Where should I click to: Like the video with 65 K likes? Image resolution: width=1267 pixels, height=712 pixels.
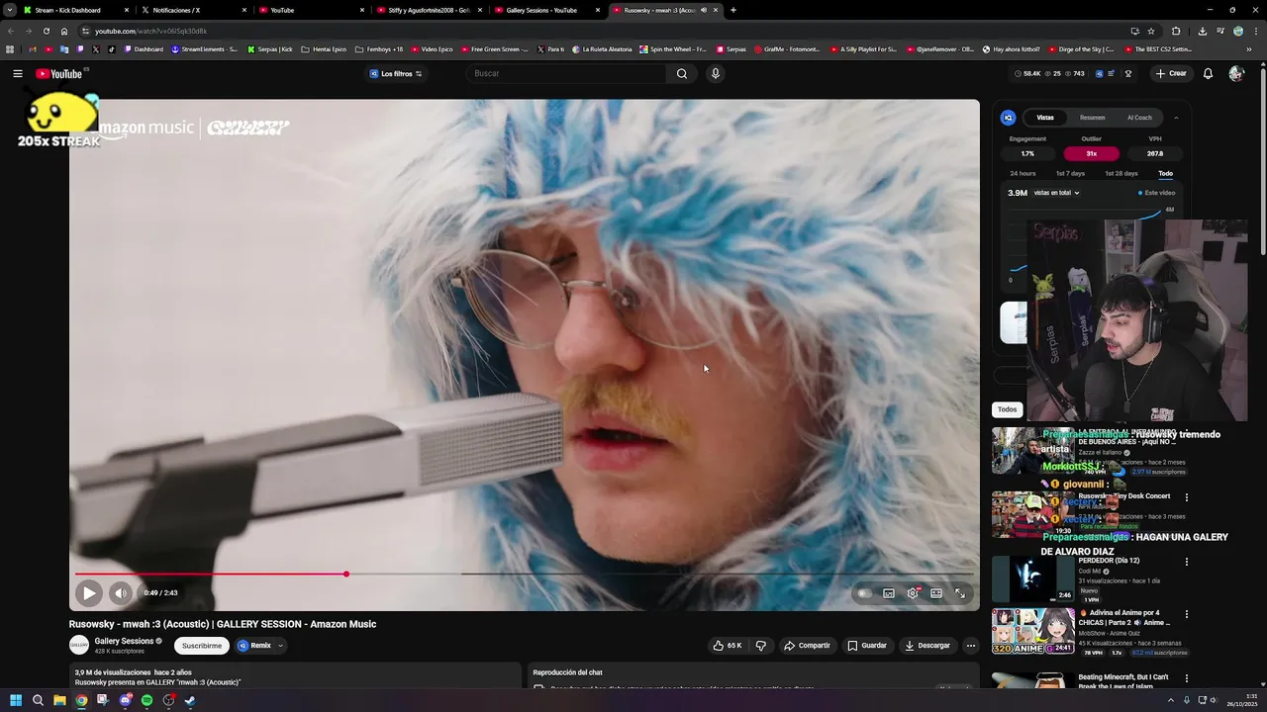coord(727,646)
